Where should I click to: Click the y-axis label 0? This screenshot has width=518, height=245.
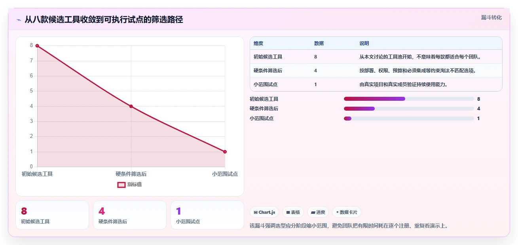[32, 167]
